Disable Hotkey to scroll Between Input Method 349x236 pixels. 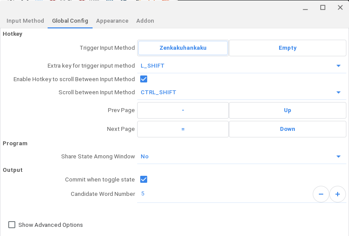144,79
